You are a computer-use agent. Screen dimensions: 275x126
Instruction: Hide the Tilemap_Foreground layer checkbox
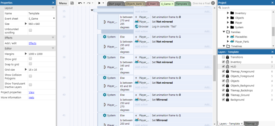[x=223, y=71]
